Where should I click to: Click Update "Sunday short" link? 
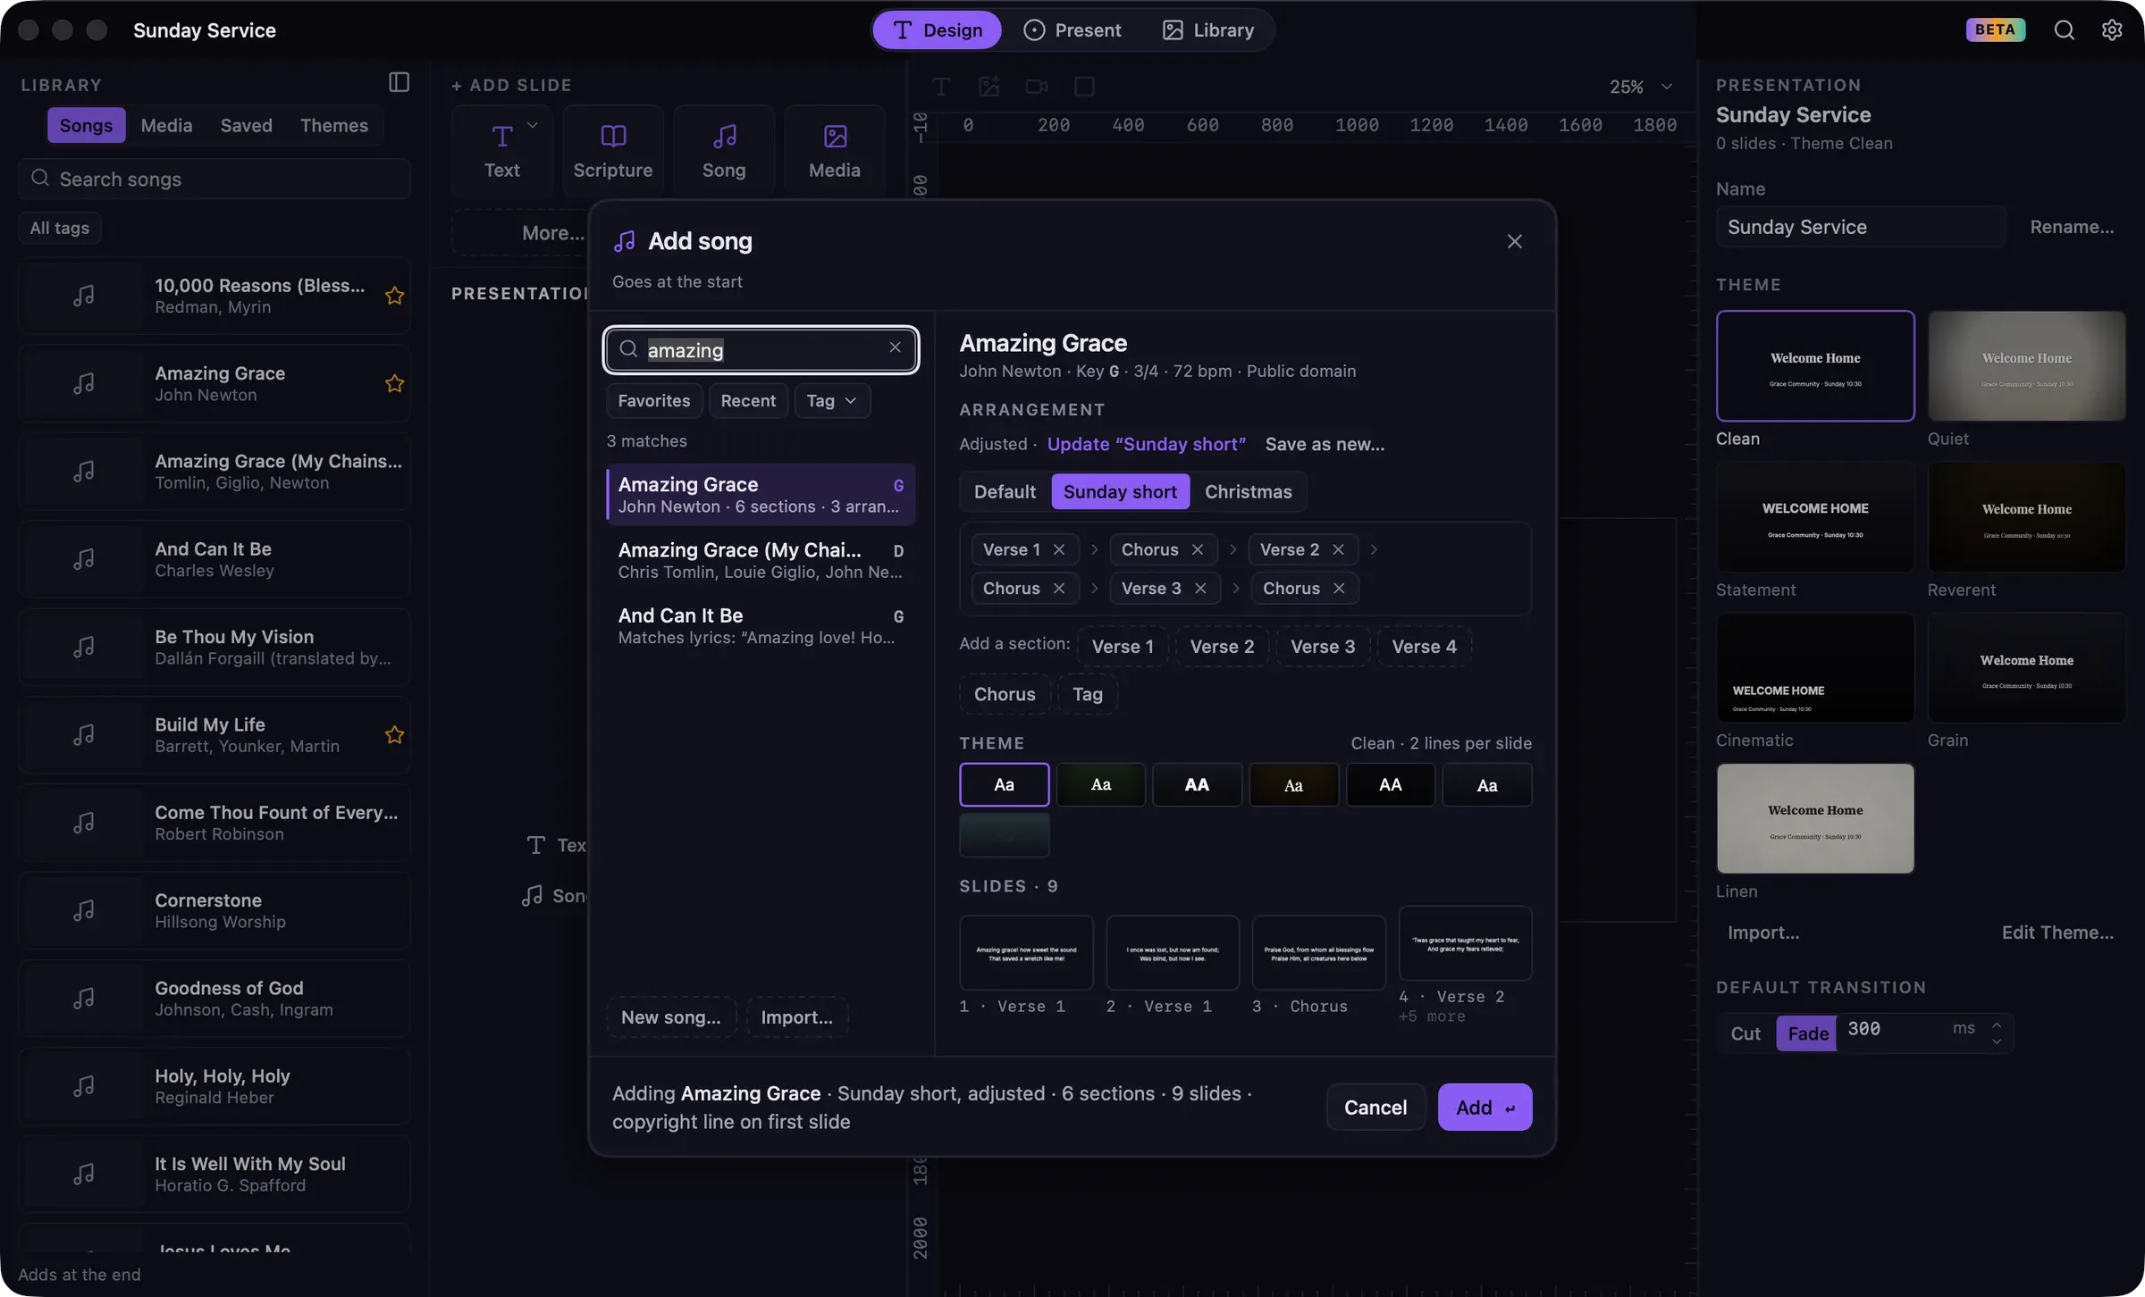1146,444
